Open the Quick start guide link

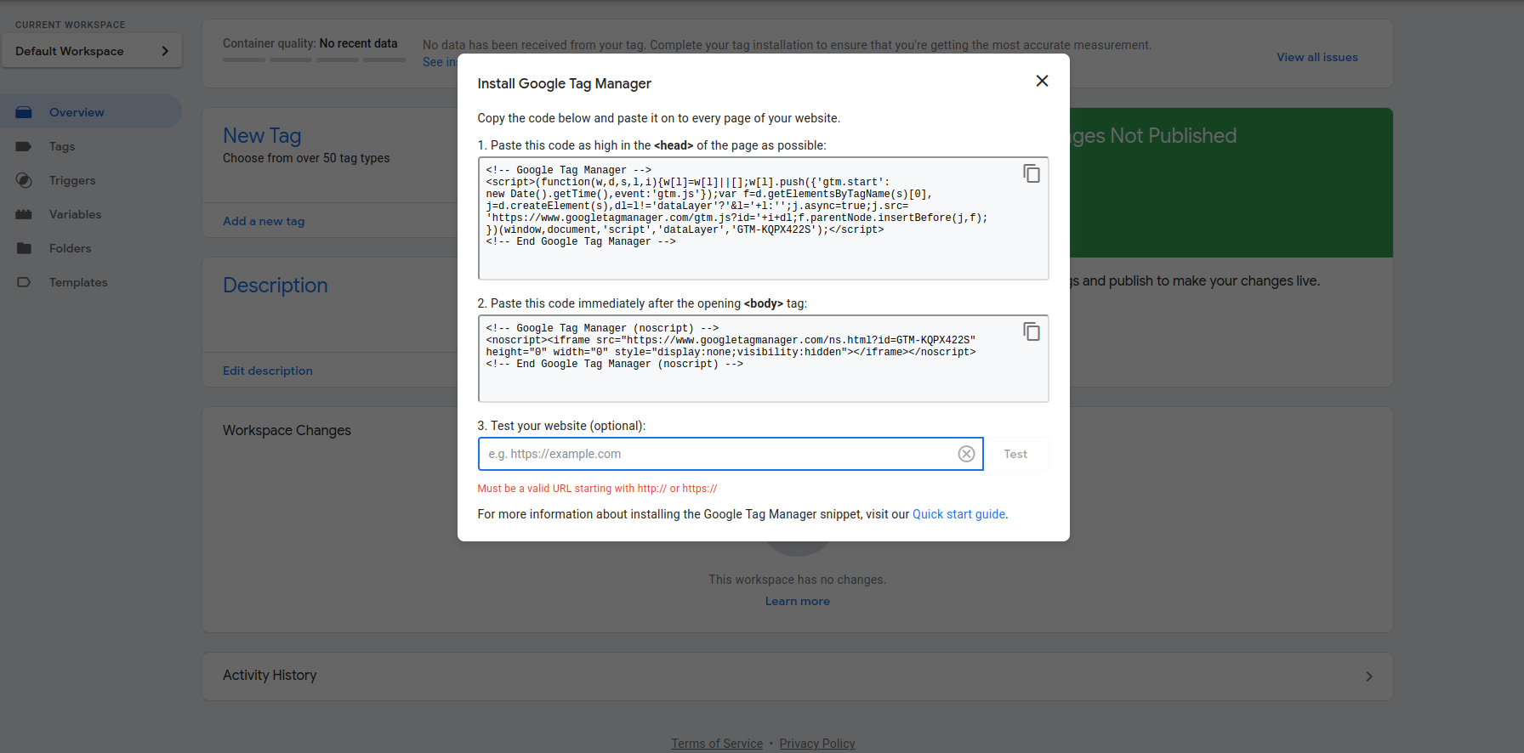click(x=958, y=514)
